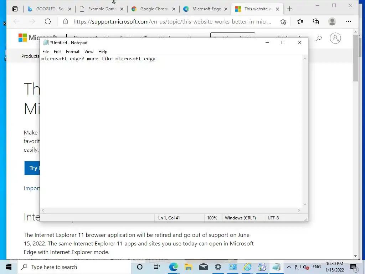Open the Mail app from the taskbar
The height and width of the screenshot is (274, 365).
[x=204, y=267]
